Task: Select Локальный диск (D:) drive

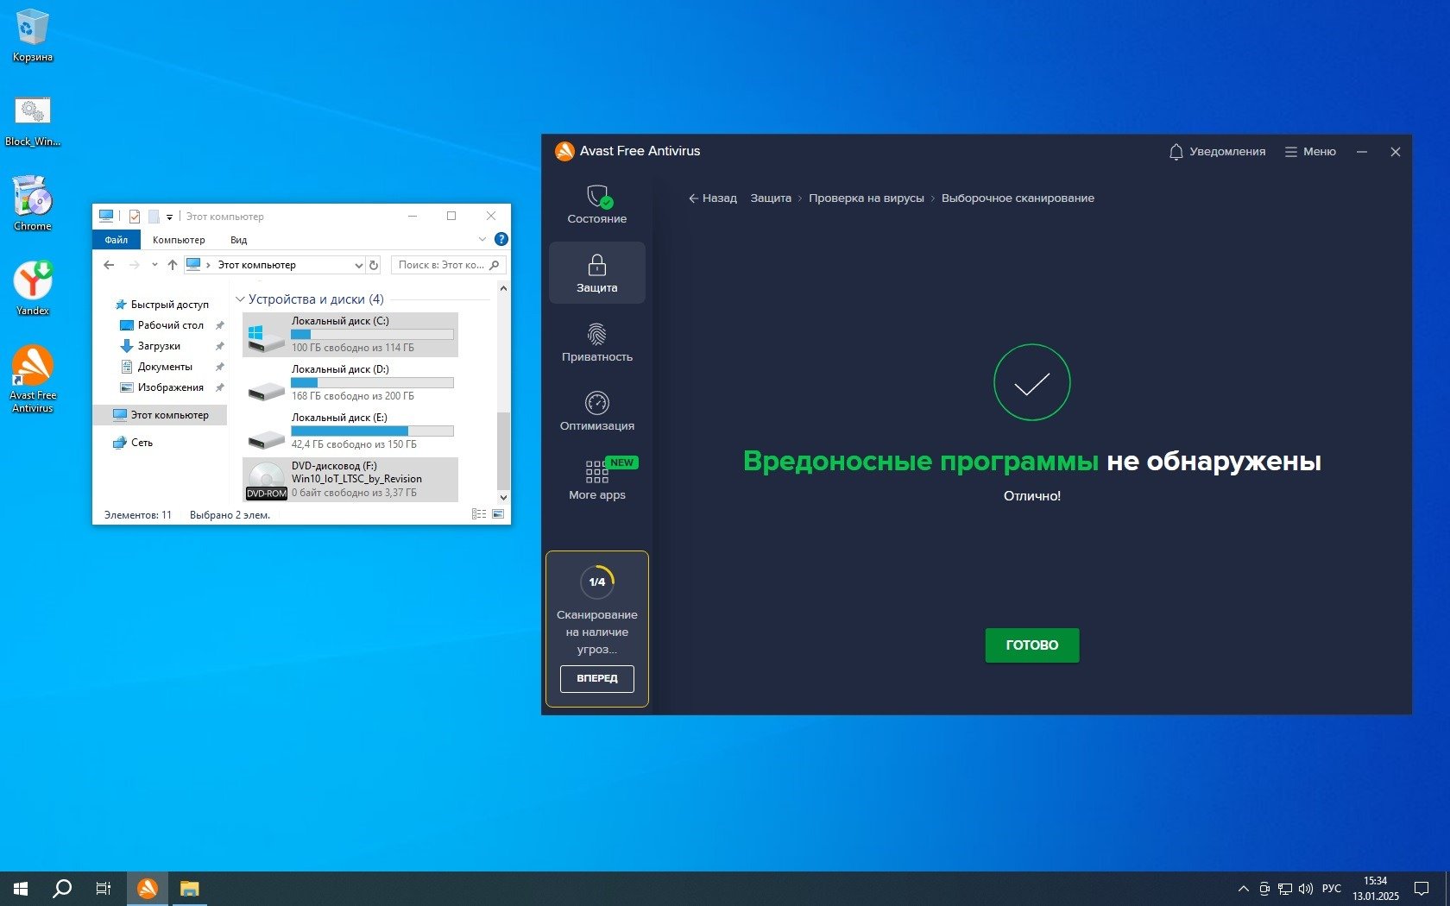Action: [x=350, y=382]
